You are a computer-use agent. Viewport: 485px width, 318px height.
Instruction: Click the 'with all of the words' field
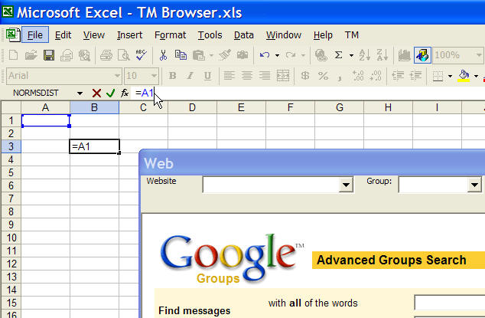point(449,303)
